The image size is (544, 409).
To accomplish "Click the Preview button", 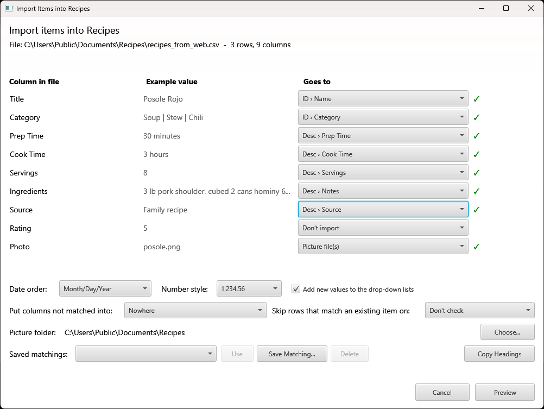I will tap(505, 392).
